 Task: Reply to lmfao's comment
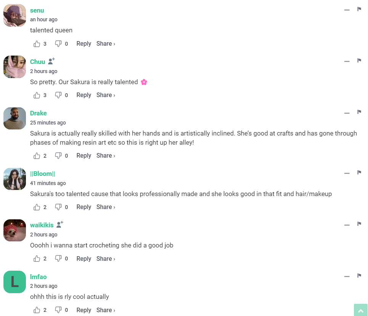click(84, 310)
